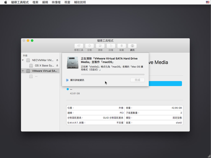Collapse the VMware Virtual SA... disk tree
This screenshot has width=211, height=158.
(23, 71)
